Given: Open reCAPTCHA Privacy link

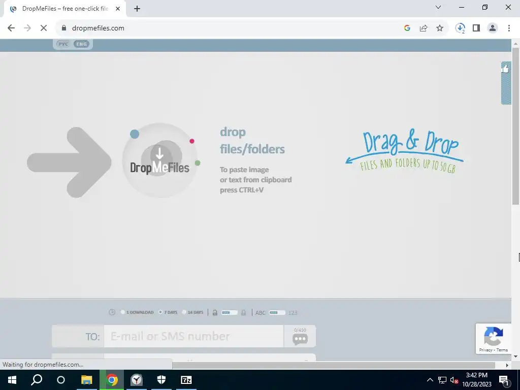Looking at the screenshot, I should click(485, 350).
